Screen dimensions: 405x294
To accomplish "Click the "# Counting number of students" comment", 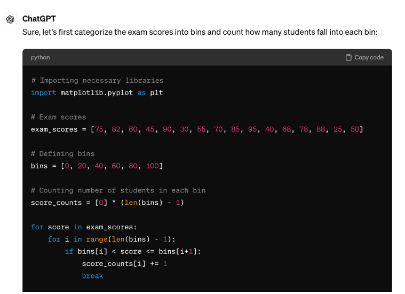I will [x=118, y=190].
